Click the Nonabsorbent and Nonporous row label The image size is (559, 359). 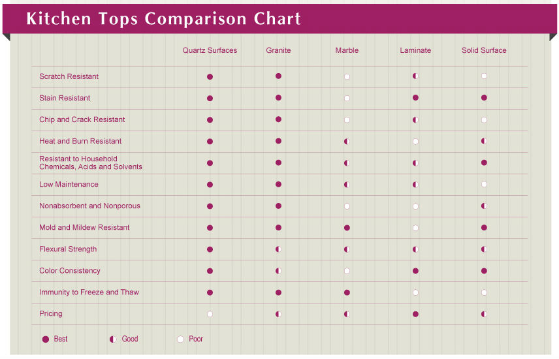tap(89, 206)
